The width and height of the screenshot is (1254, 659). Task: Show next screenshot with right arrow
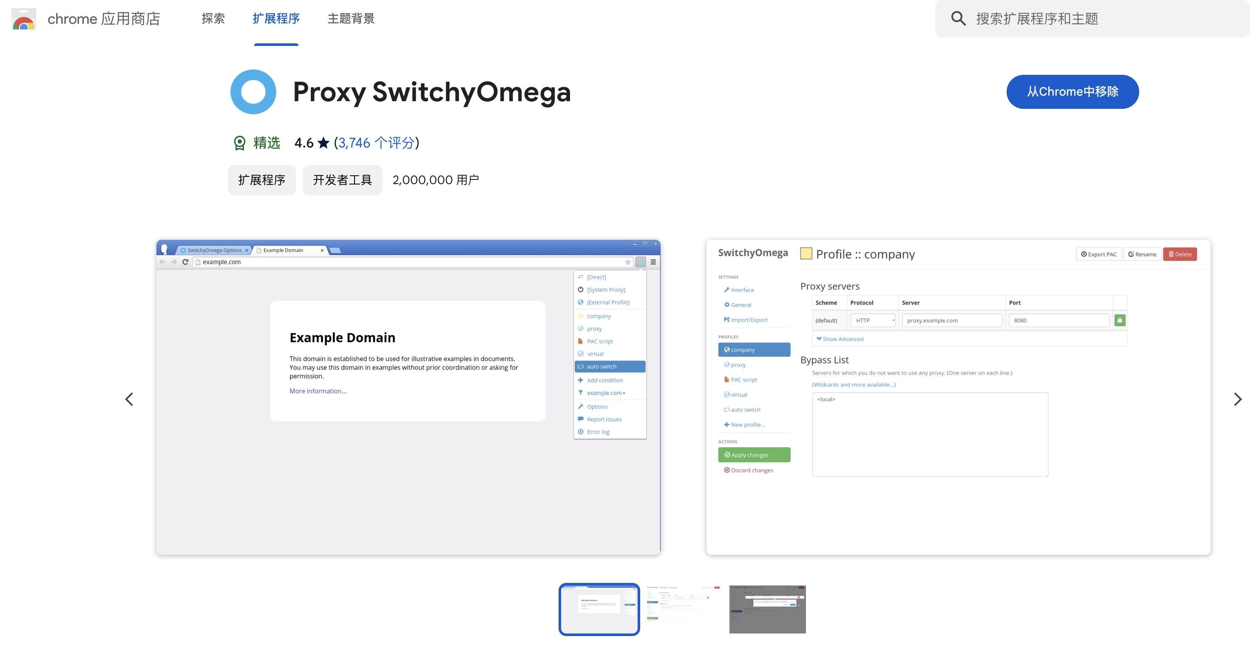1237,399
